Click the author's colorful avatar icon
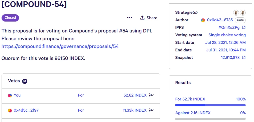The image size is (254, 122). click(x=203, y=20)
